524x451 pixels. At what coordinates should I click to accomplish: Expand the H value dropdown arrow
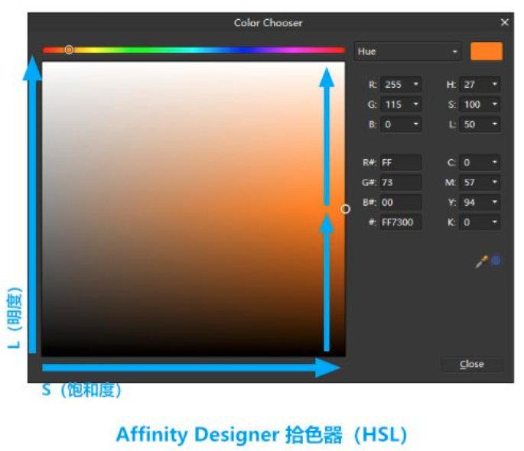tap(495, 84)
